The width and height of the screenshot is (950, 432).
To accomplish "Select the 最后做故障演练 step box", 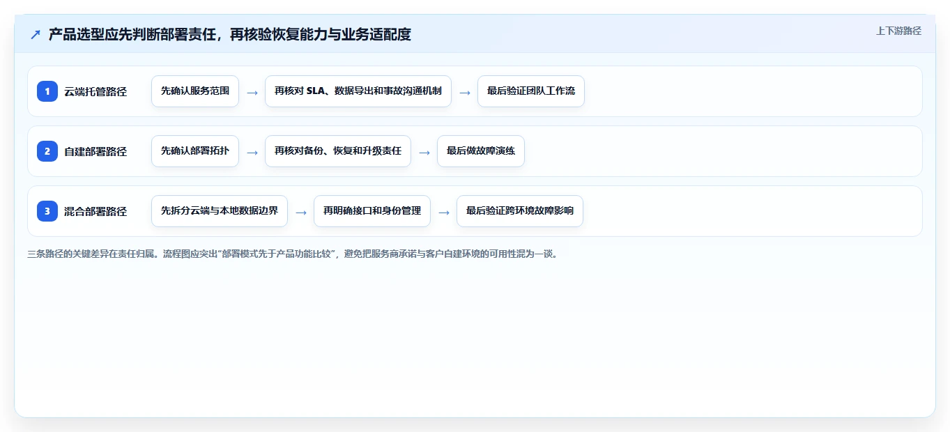I will coord(481,151).
